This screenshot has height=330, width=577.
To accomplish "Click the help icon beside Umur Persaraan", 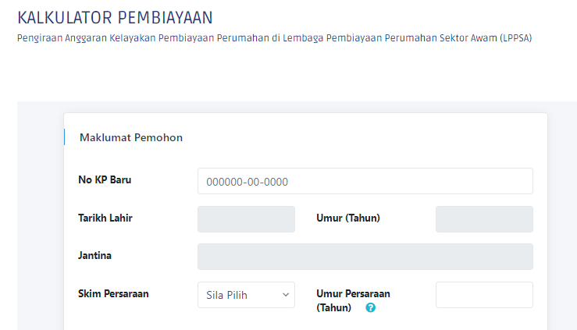I will 371,308.
